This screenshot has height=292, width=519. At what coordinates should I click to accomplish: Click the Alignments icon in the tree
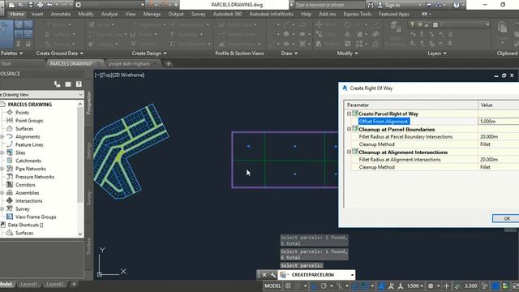pyautogui.click(x=10, y=136)
